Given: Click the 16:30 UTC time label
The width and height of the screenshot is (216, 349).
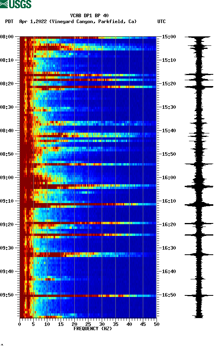Looking at the screenshot, I should tap(169, 248).
